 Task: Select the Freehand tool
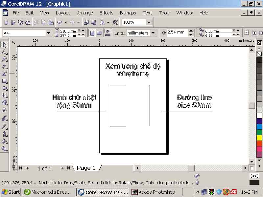click(4, 67)
